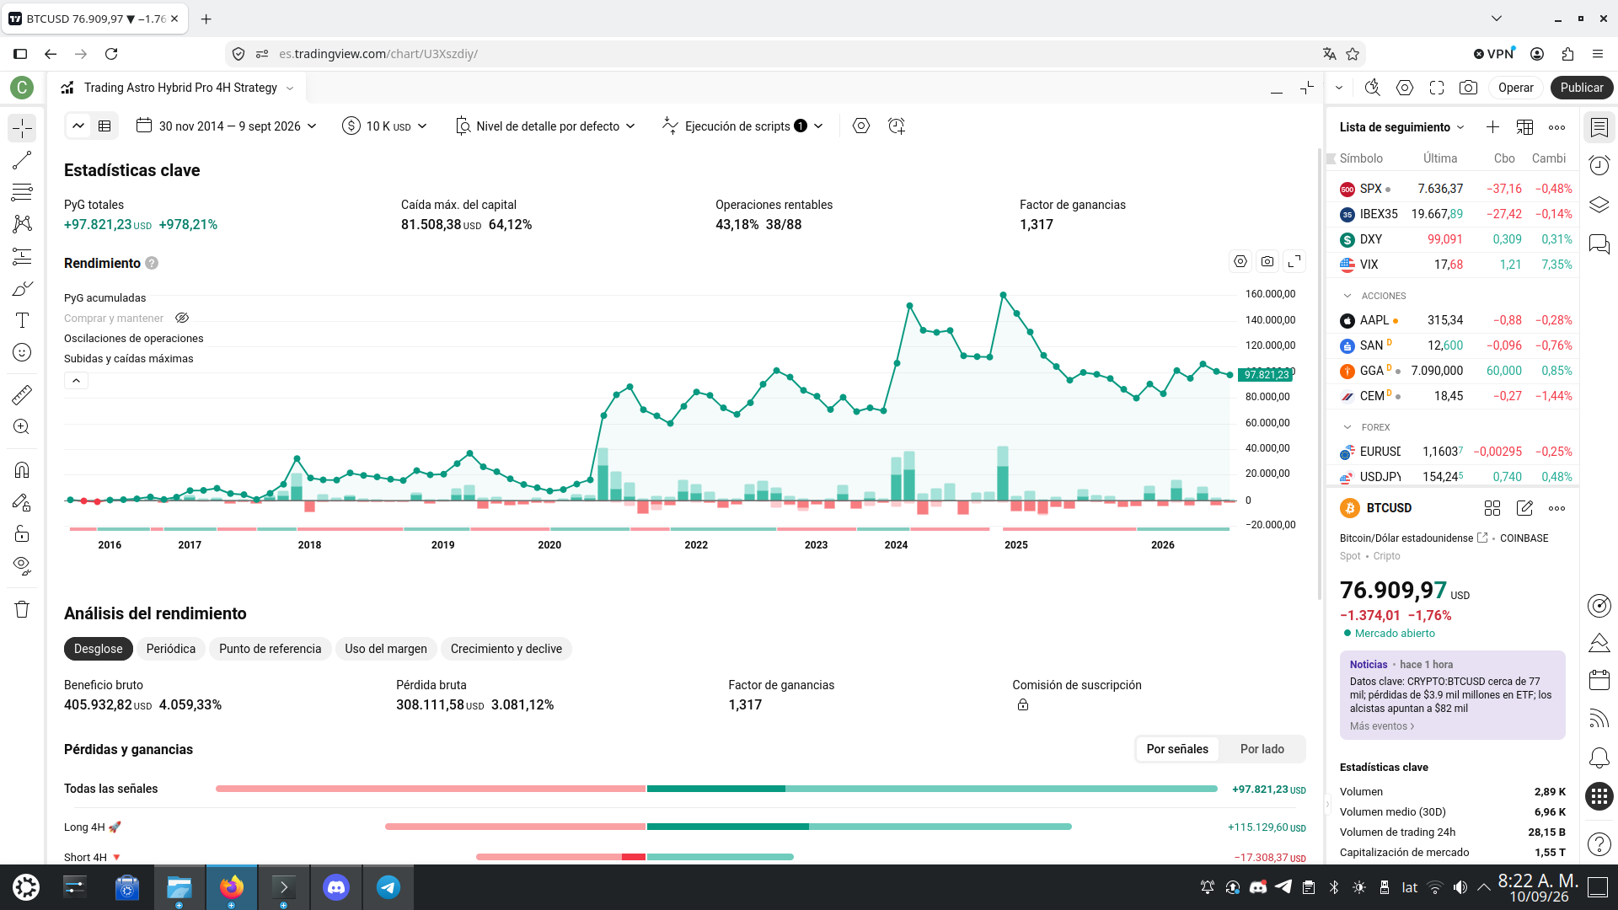Expand the performance chart to fullscreen

click(1294, 262)
